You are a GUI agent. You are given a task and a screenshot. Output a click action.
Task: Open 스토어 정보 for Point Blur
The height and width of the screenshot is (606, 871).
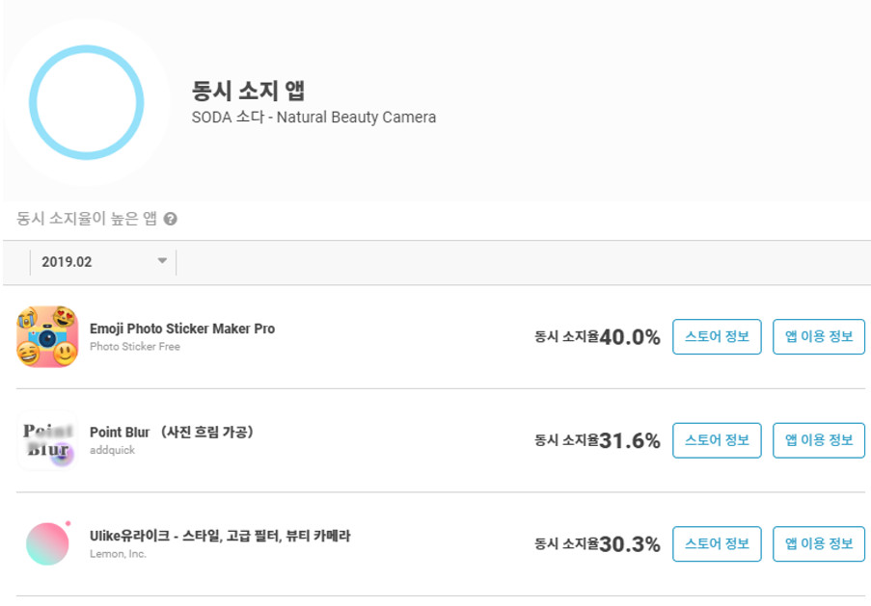717,440
